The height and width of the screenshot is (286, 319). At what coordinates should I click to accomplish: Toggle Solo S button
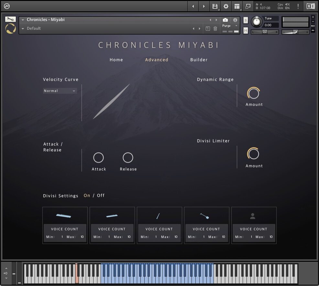pyautogui.click(x=246, y=20)
